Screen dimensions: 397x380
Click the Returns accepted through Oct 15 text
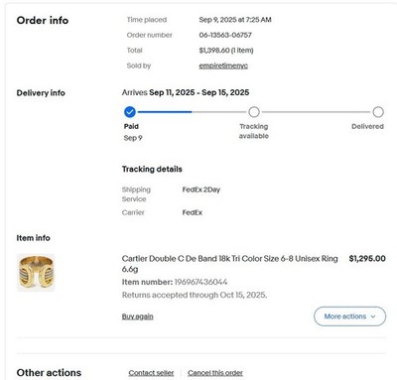195,295
